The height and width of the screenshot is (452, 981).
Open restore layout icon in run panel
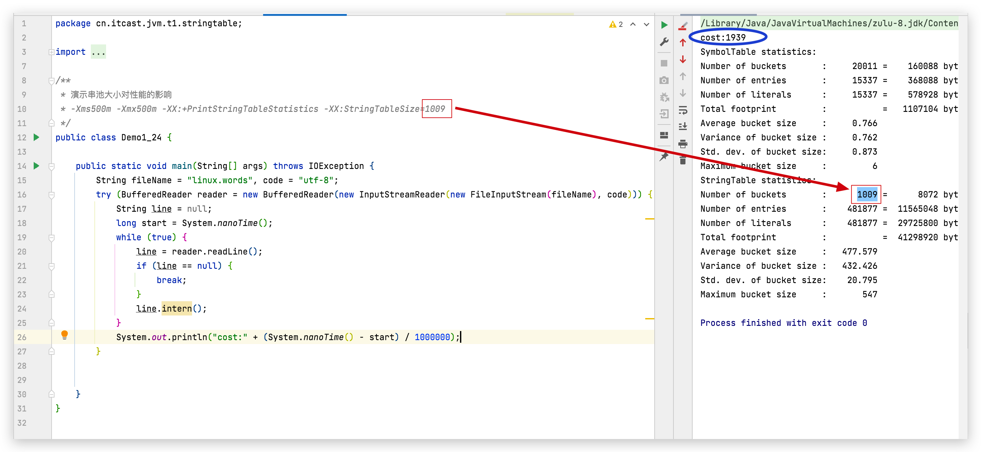tap(664, 135)
